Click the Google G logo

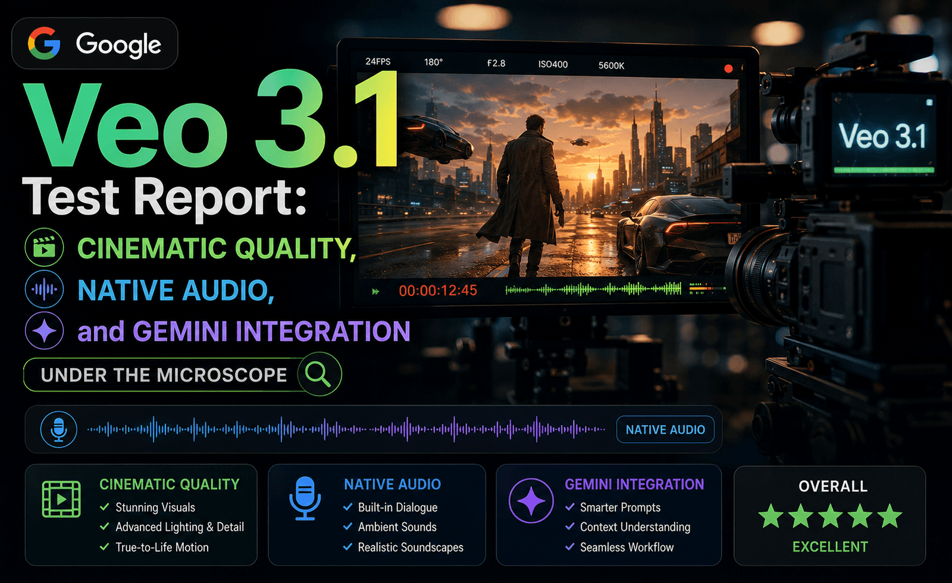tap(44, 43)
